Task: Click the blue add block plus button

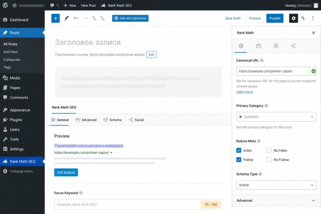Action: coord(55,18)
